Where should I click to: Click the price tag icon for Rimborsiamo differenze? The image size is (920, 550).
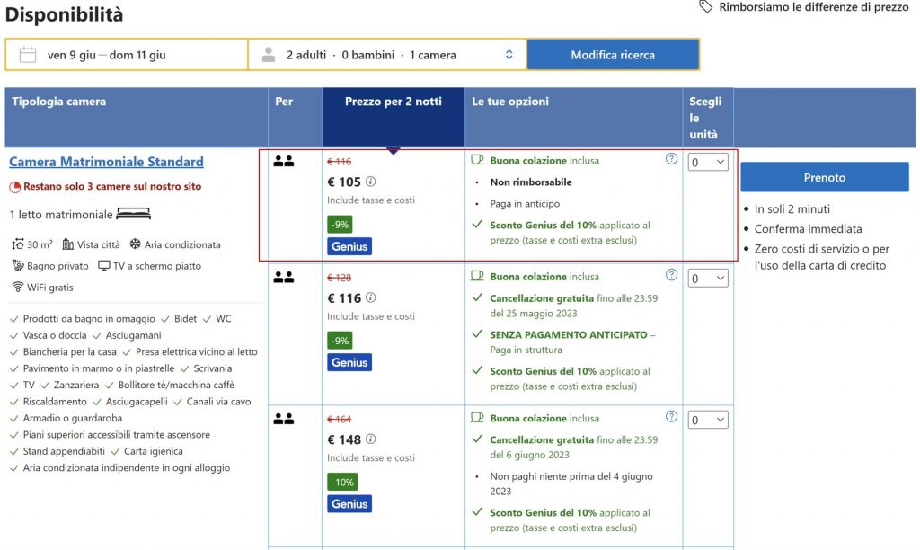(707, 7)
